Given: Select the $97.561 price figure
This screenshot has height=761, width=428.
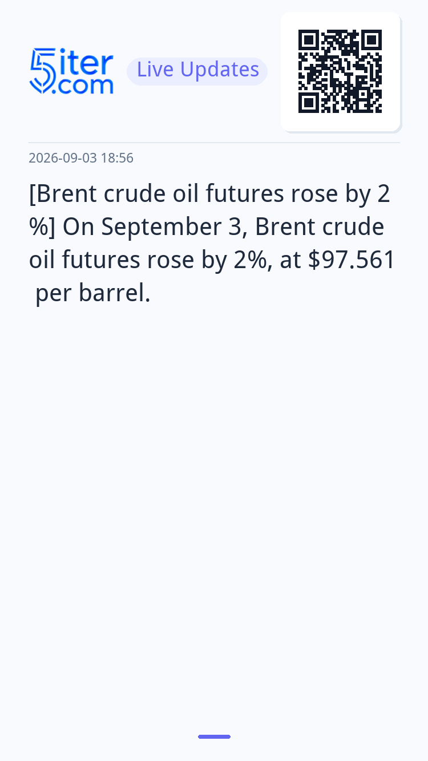Looking at the screenshot, I should click(x=352, y=260).
